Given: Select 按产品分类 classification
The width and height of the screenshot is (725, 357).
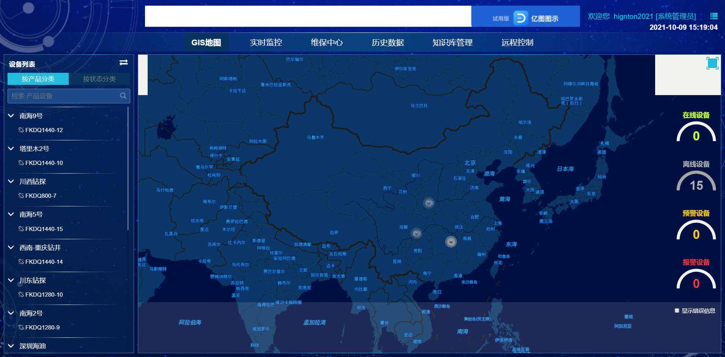Looking at the screenshot, I should pos(38,79).
